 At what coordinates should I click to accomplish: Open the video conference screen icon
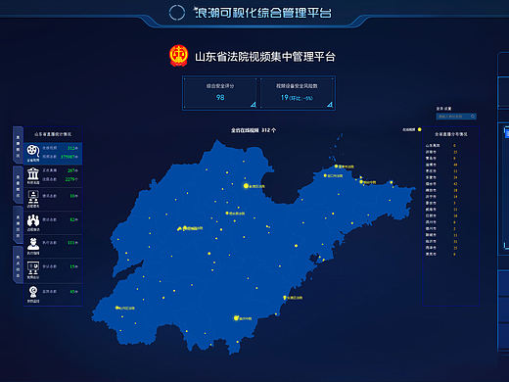pyautogui.click(x=33, y=268)
